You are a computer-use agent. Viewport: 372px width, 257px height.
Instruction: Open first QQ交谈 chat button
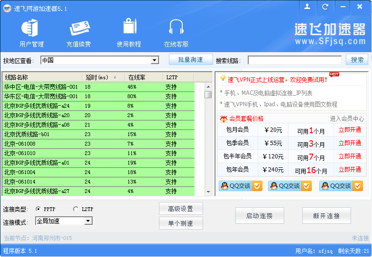click(240, 186)
